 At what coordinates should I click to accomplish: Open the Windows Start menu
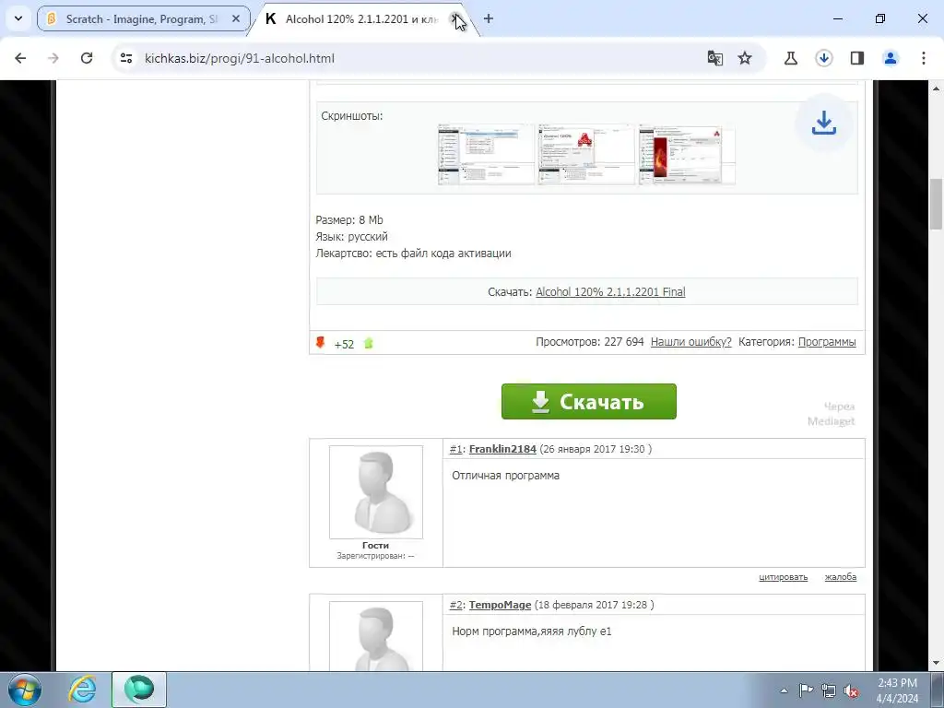[x=24, y=690]
